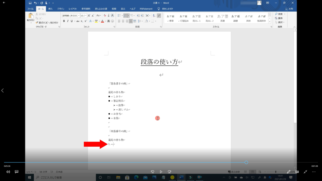Select the 見出し 1 style
Screen dimensions: 322x181
(197, 18)
